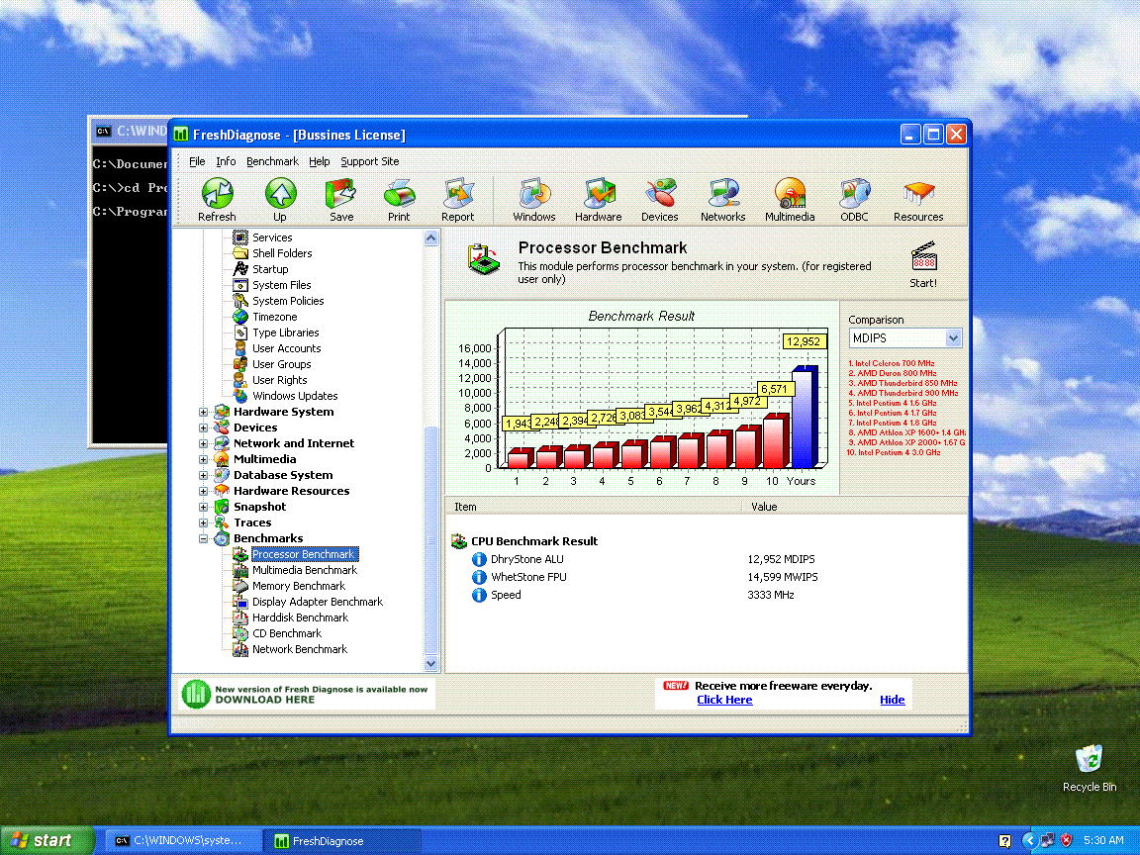Image resolution: width=1140 pixels, height=855 pixels.
Task: Open the File menu
Action: click(197, 161)
